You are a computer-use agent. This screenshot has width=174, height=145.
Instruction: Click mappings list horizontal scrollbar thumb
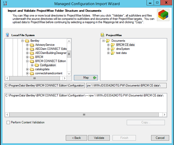click(x=84, y=115)
